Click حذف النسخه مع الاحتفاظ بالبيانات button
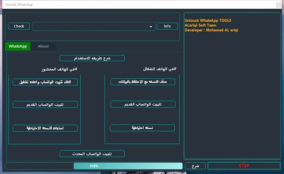The width and height of the screenshot is (284, 174). click(143, 82)
